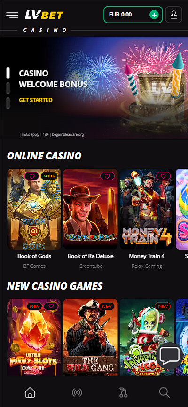
Task: Open The Wild Gang game thumbnail
Action: (x=90, y=337)
